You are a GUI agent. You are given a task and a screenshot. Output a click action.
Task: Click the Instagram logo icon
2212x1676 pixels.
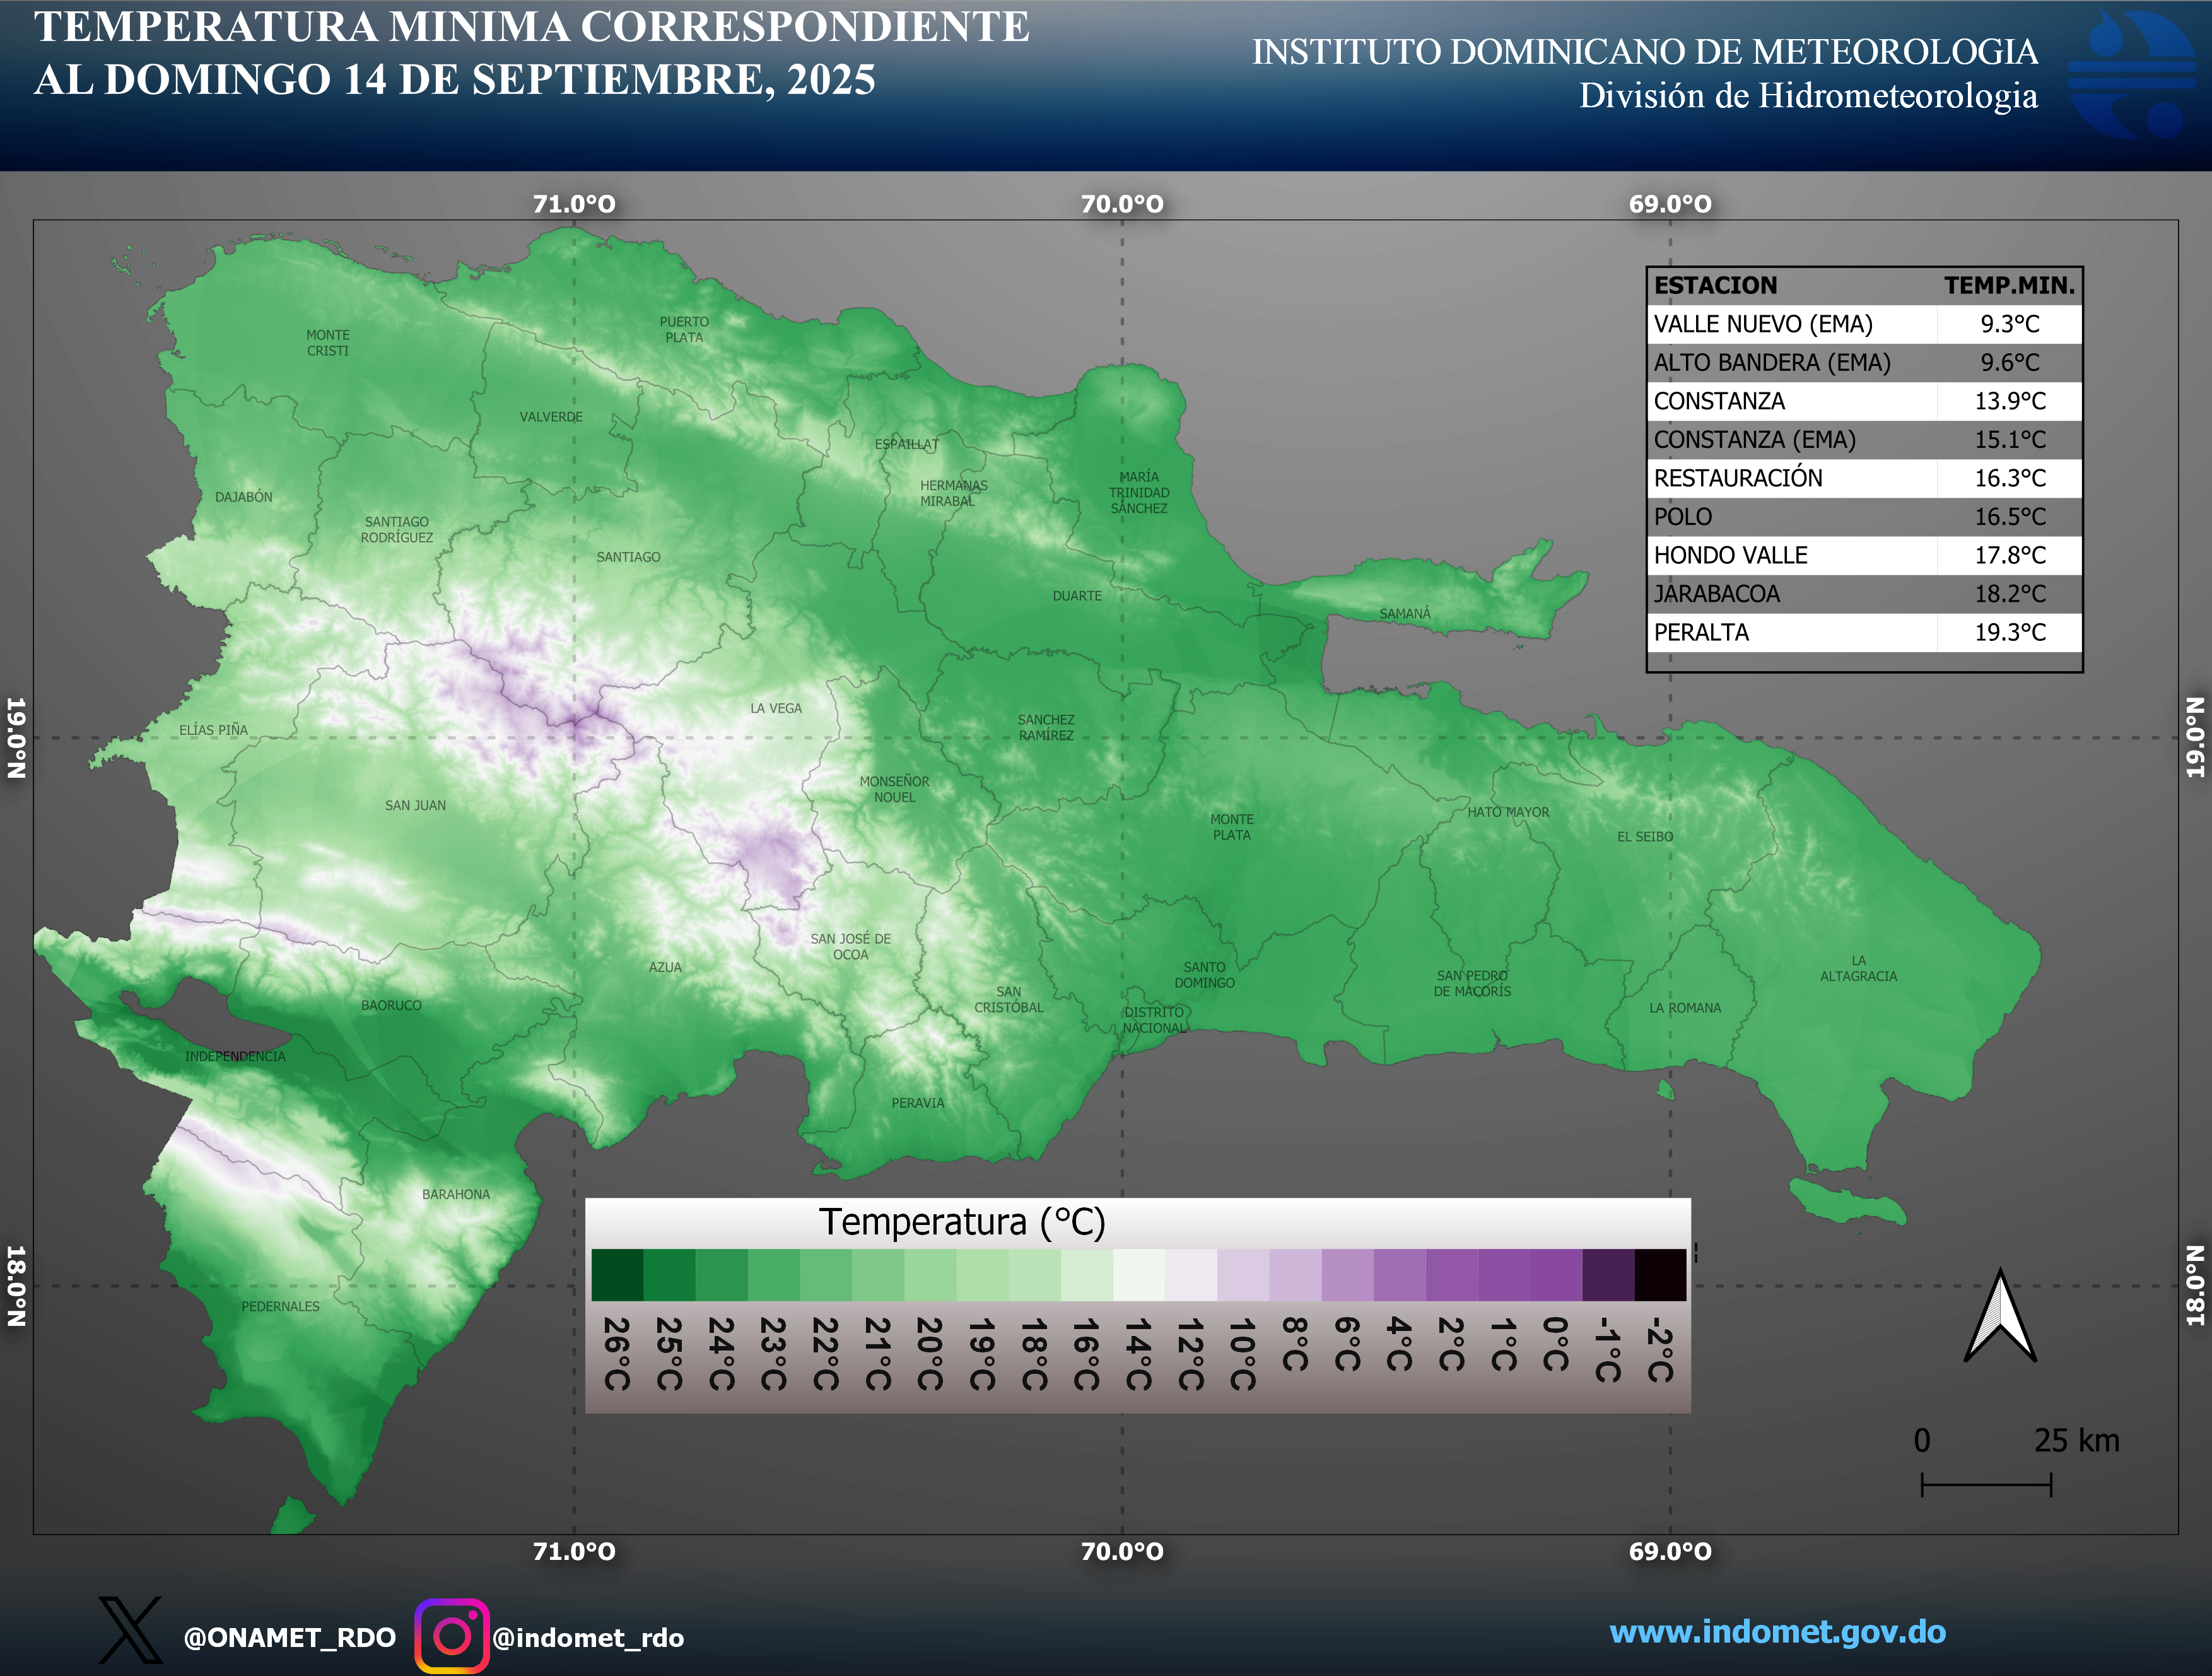(452, 1635)
